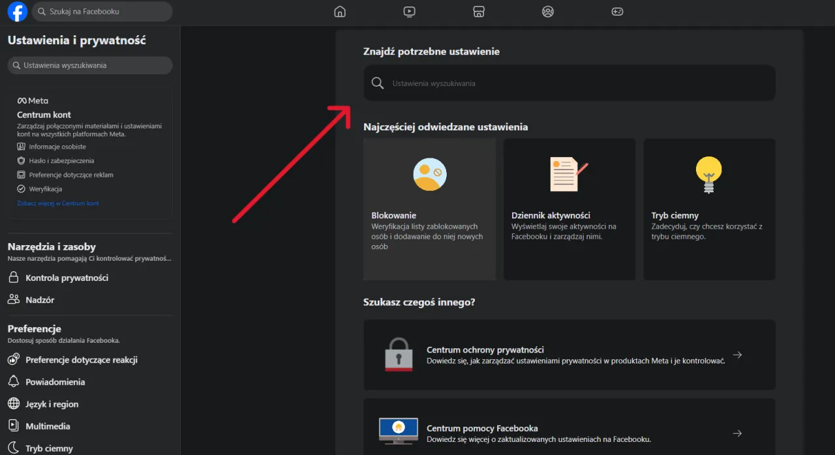Viewport: 835px width, 455px height.
Task: Click the Ustawienia i prywatność heading
Action: coord(77,40)
